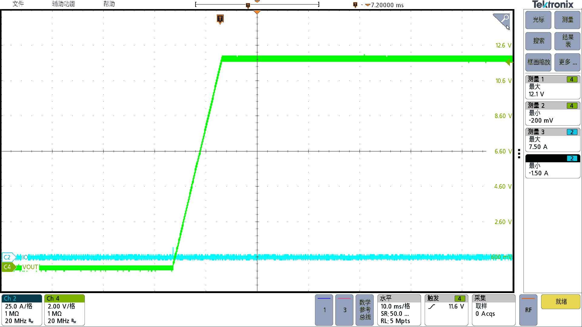Toggle channel 1 button on

point(324,309)
